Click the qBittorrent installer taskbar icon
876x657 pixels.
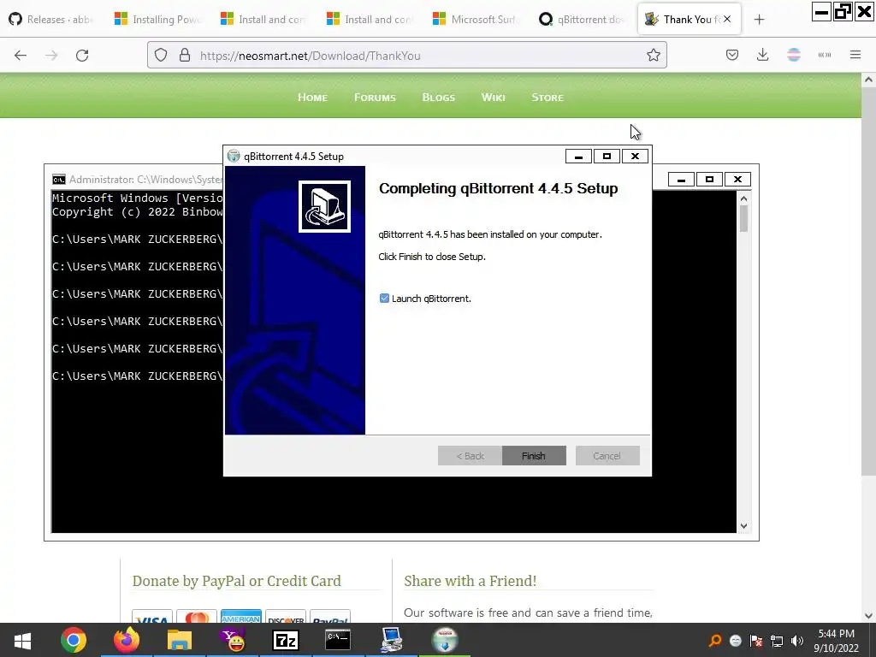point(445,640)
